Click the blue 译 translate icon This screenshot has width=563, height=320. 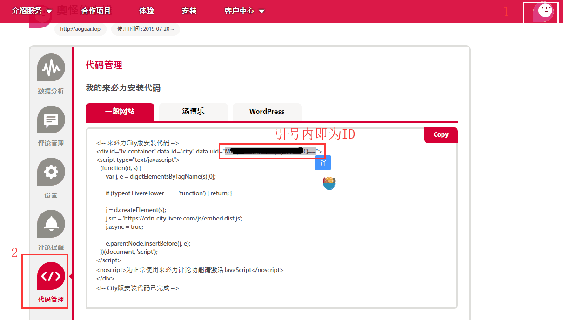pyautogui.click(x=323, y=163)
